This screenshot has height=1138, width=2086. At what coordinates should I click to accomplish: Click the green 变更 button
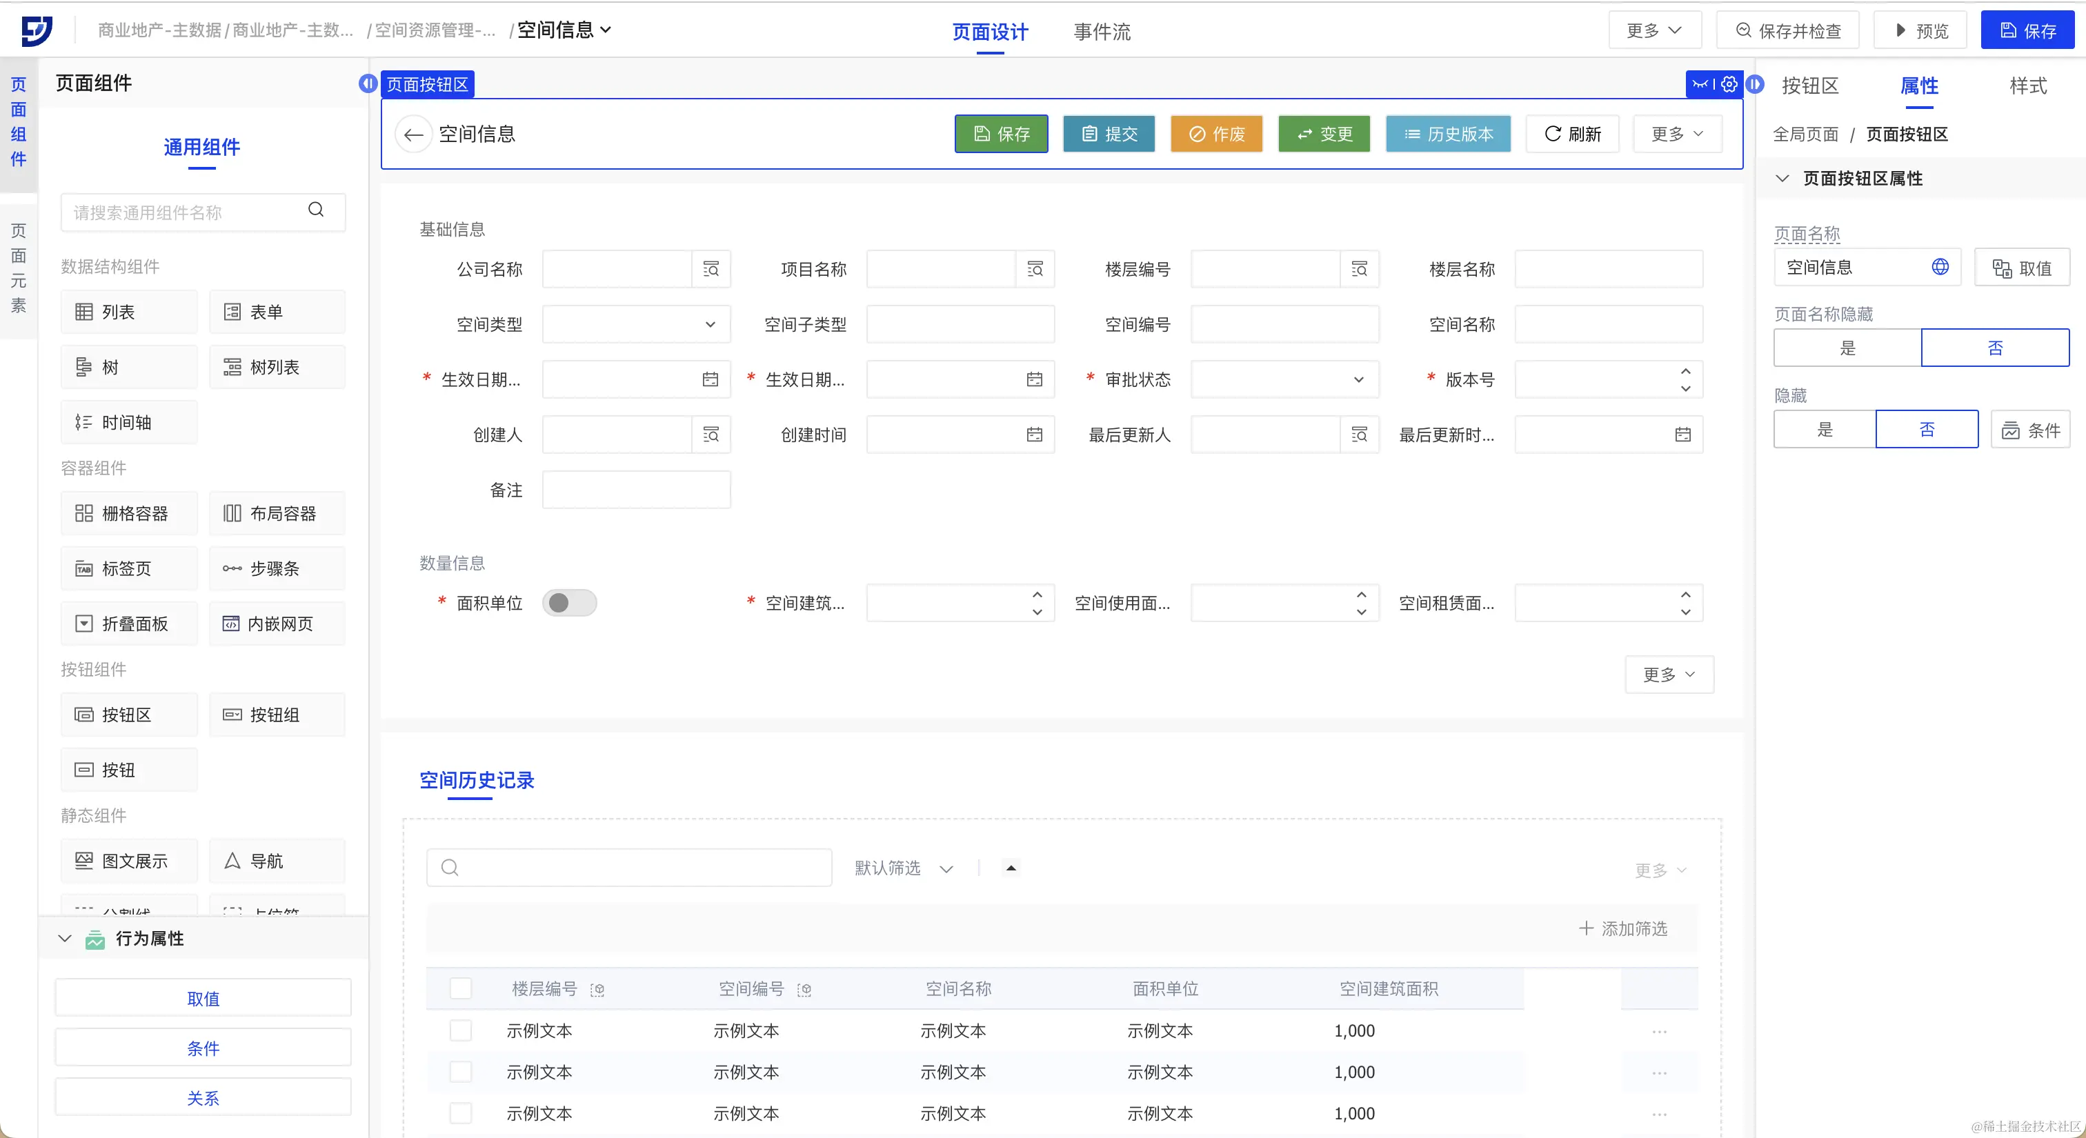pyautogui.click(x=1324, y=134)
